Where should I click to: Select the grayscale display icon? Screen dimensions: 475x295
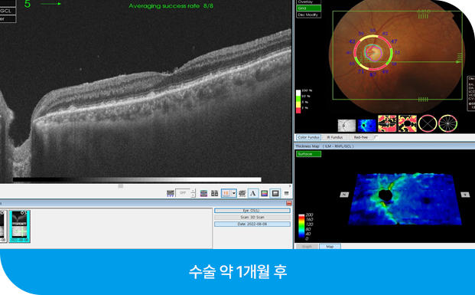tap(275, 193)
